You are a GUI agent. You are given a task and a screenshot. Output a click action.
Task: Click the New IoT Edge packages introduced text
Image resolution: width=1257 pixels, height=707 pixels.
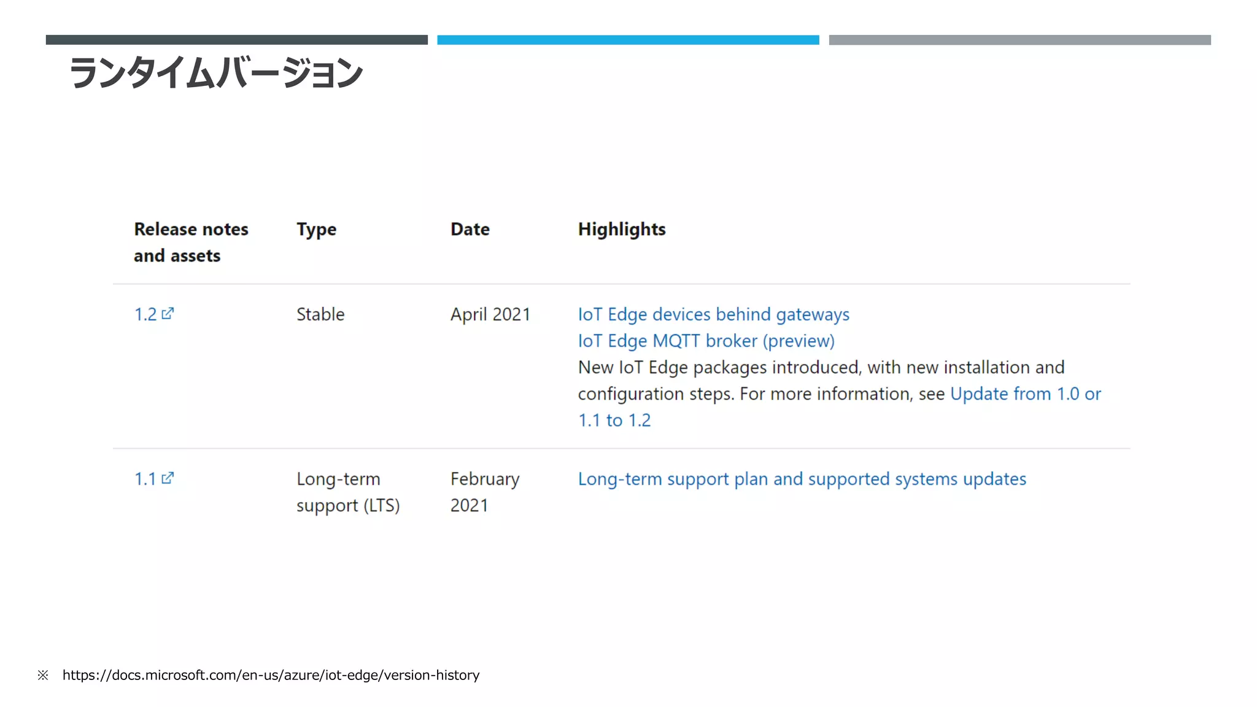(821, 367)
